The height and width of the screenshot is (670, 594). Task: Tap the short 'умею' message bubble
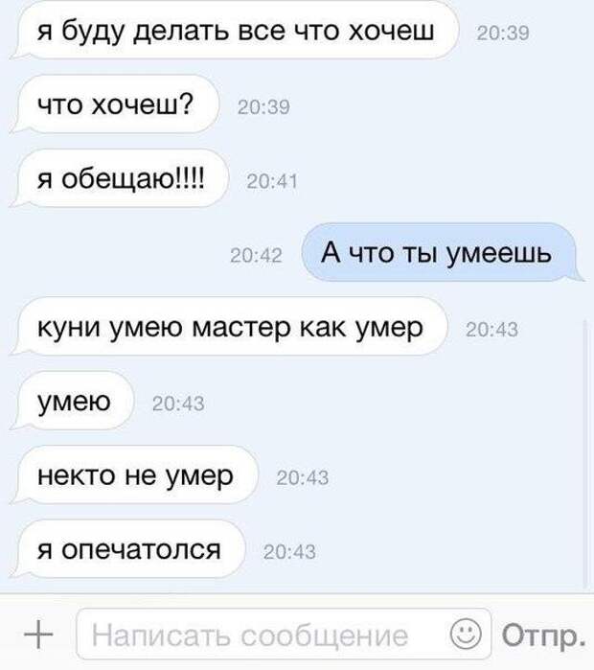pos(73,401)
